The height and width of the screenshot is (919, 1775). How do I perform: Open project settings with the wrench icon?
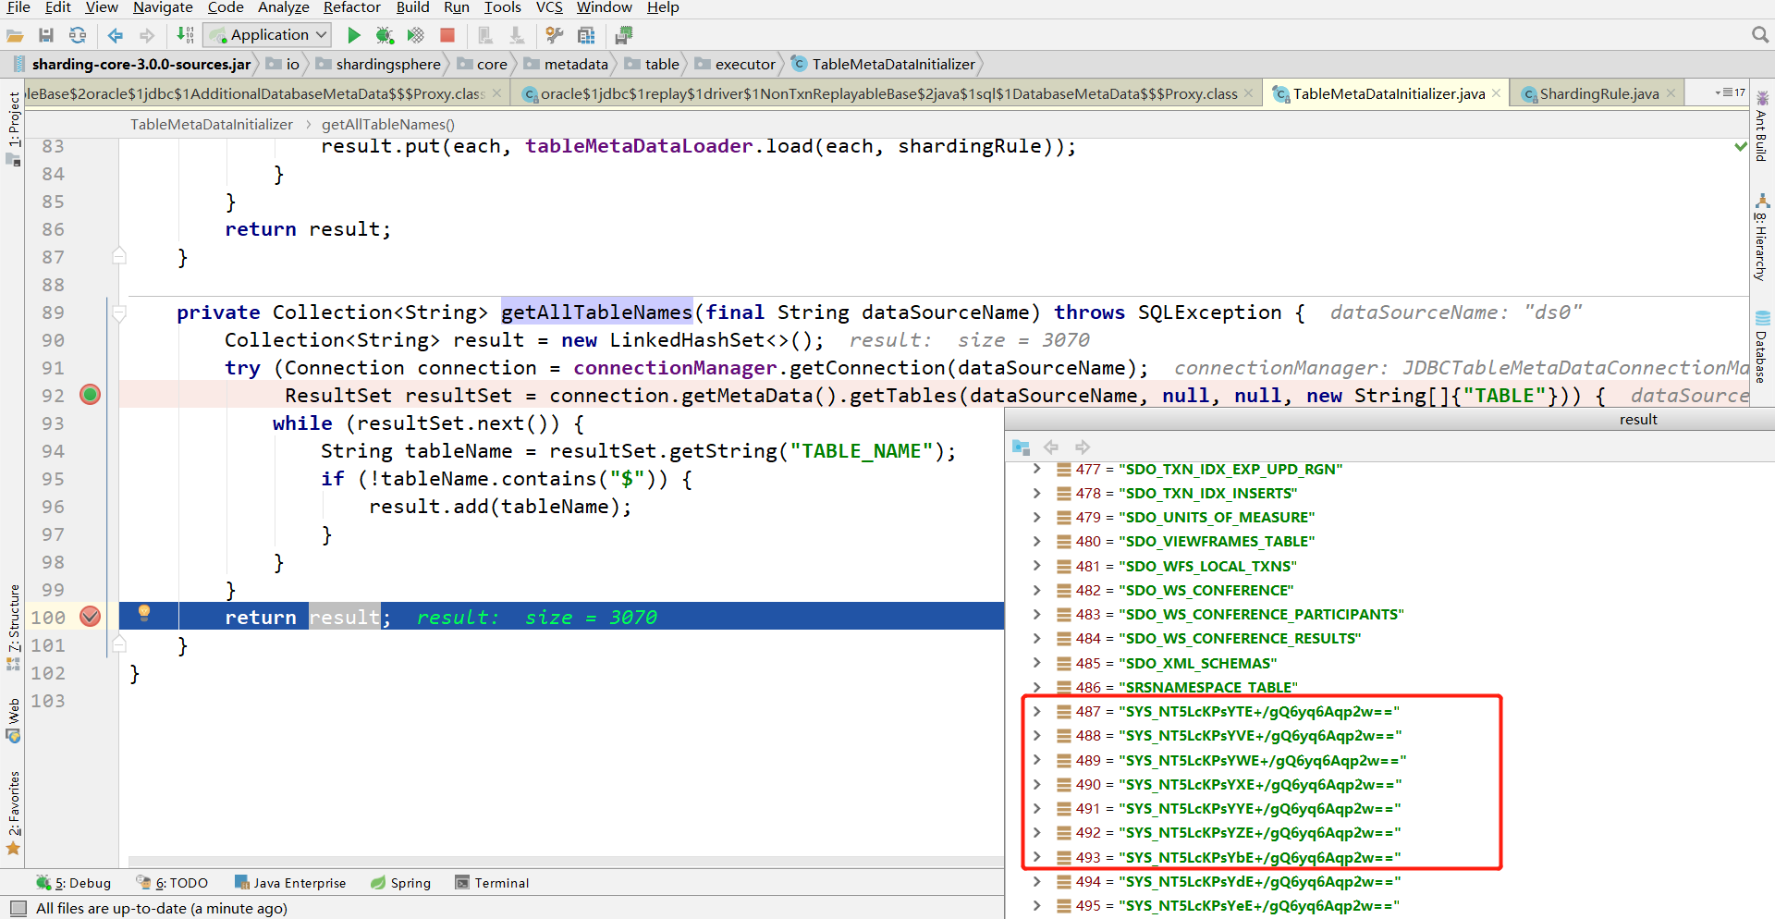click(554, 35)
